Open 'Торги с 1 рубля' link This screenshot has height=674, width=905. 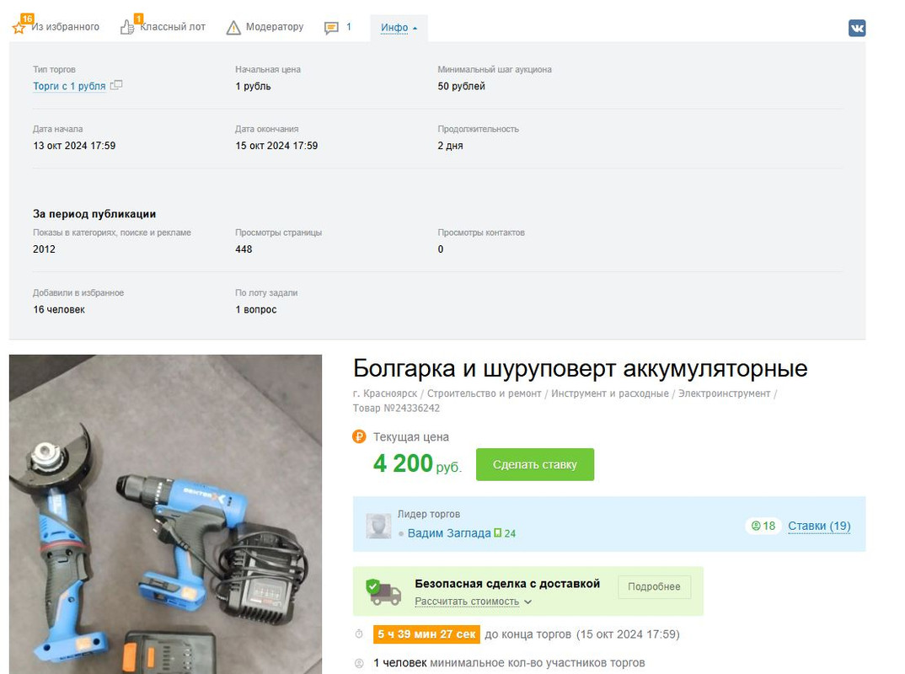click(x=69, y=86)
